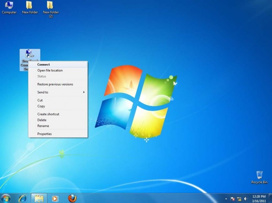Open the Action Center flag icon
Image resolution: width=272 pixels, height=203 pixels.
[x=233, y=199]
